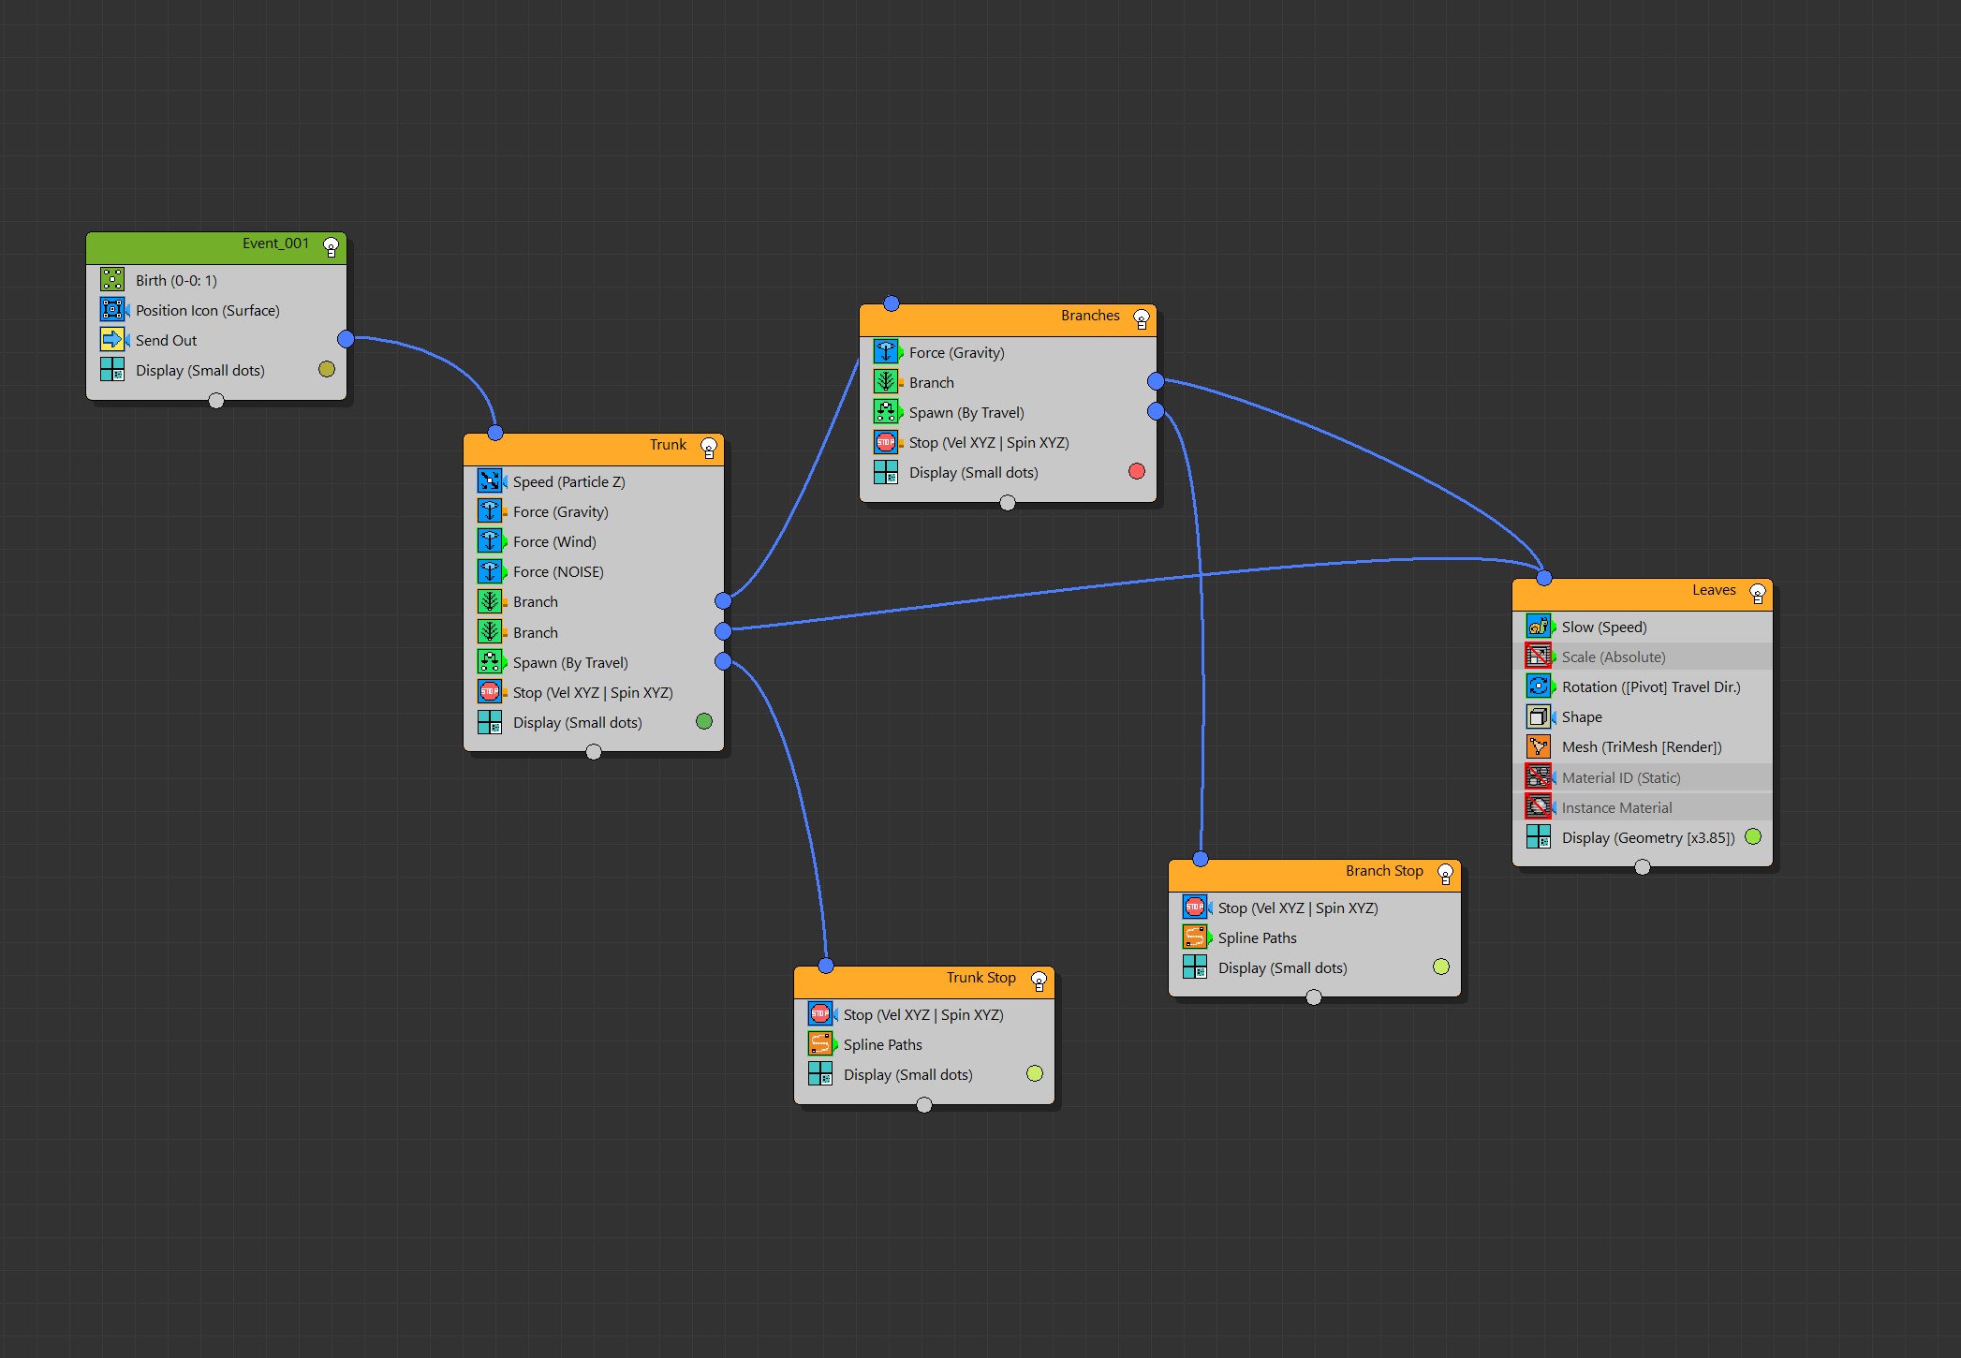This screenshot has width=1961, height=1358.
Task: Toggle the lightbulb on the Trunk event
Action: tap(709, 447)
